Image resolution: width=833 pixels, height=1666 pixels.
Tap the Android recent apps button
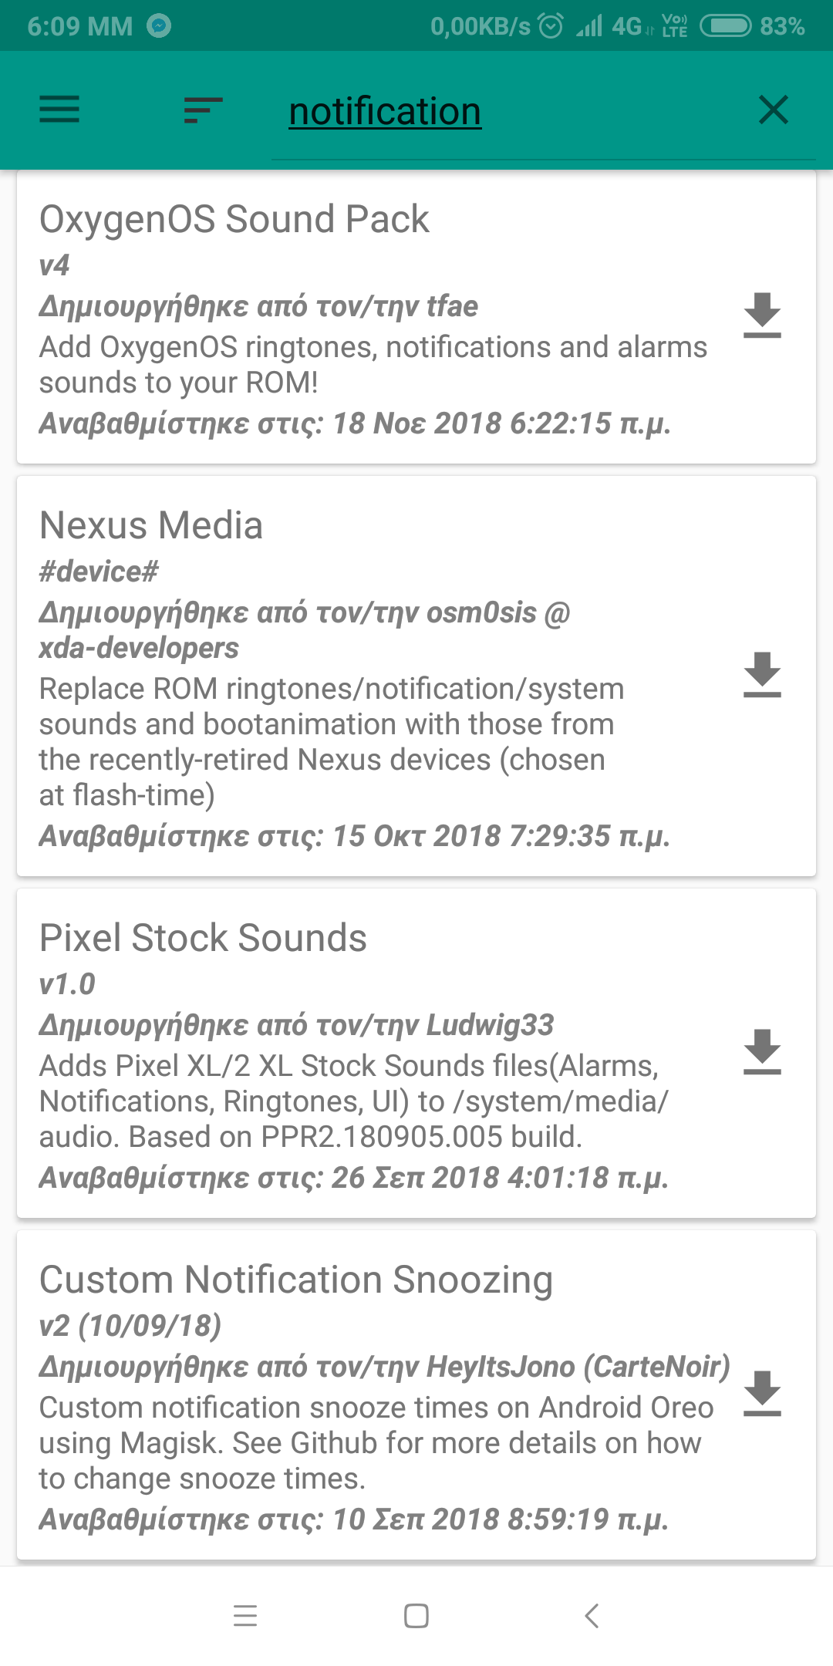245,1615
